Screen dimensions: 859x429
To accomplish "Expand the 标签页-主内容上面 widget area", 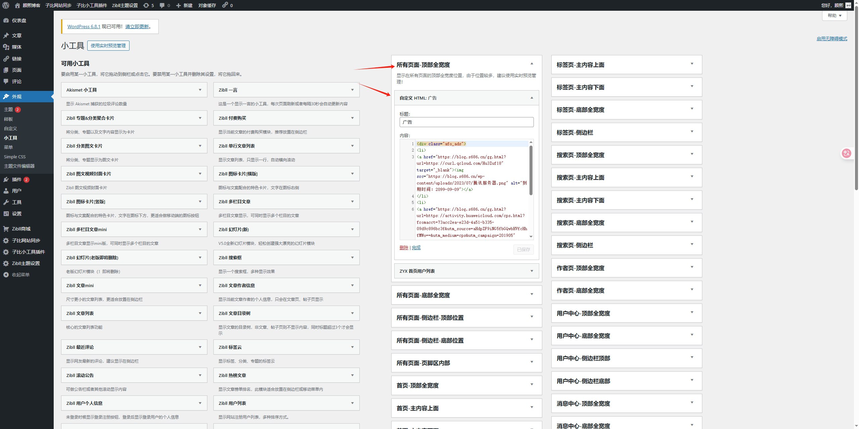I will click(692, 64).
